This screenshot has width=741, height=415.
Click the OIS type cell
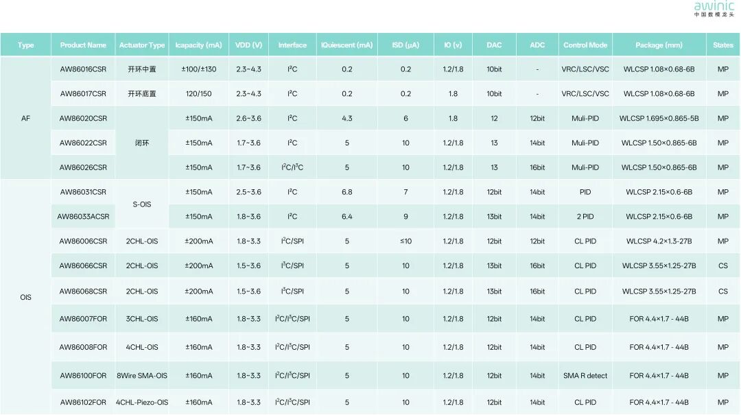tap(25, 297)
